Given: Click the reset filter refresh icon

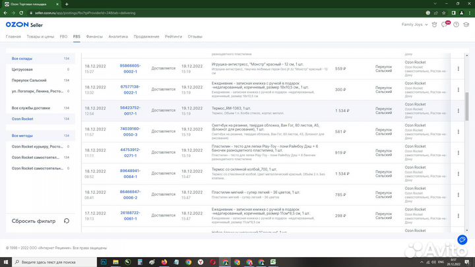Looking at the screenshot, I should [66, 222].
